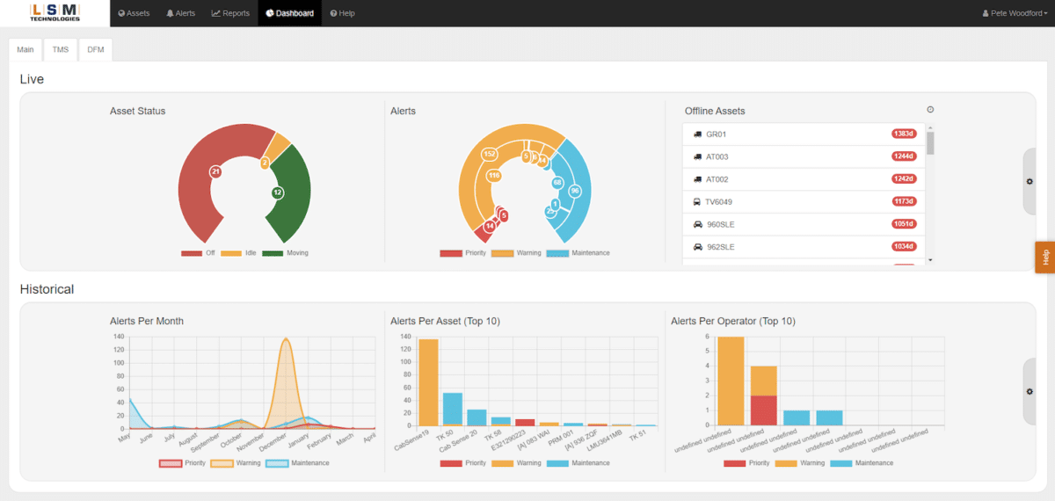Switch to the TMS tab
Screen dimensions: 1055x501
(61, 50)
